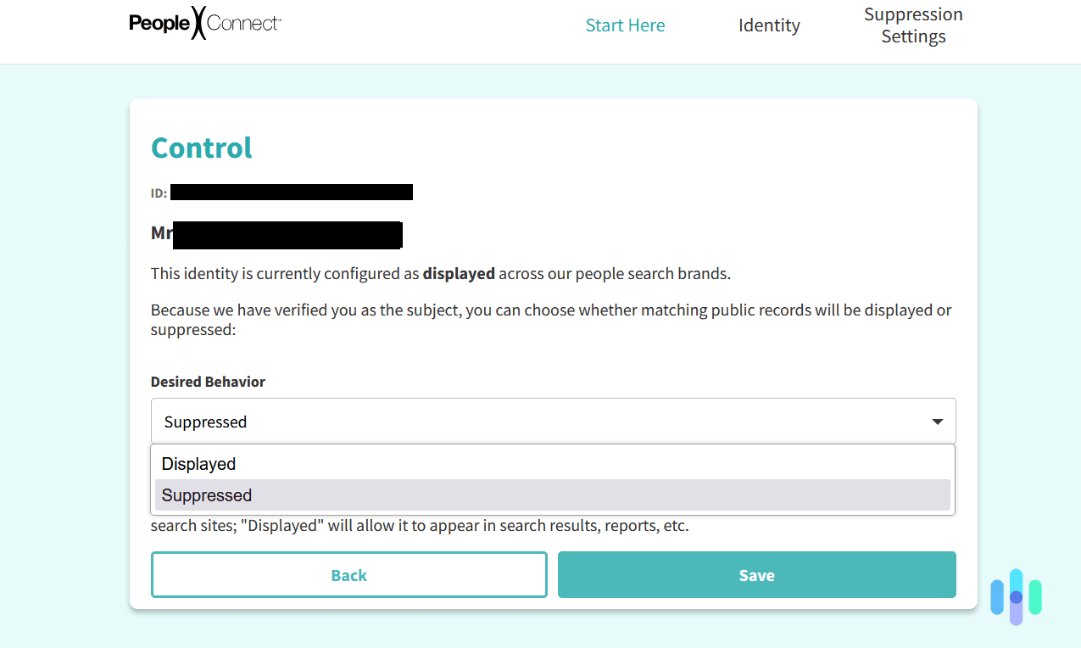Click the Control heading

(201, 148)
